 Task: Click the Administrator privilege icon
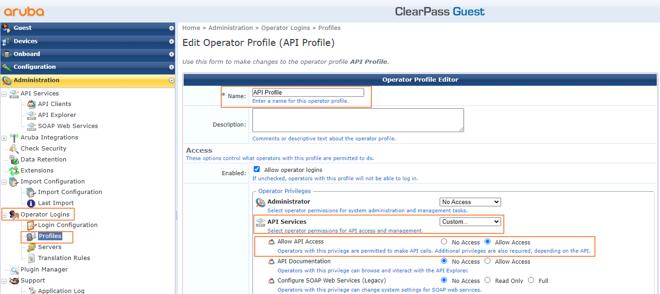(260, 202)
